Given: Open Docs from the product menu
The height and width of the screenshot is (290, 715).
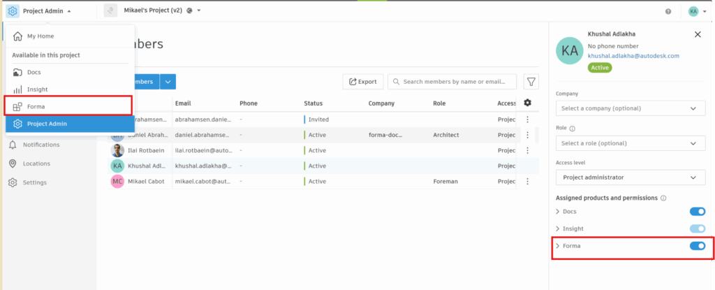Looking at the screenshot, I should 71,72.
